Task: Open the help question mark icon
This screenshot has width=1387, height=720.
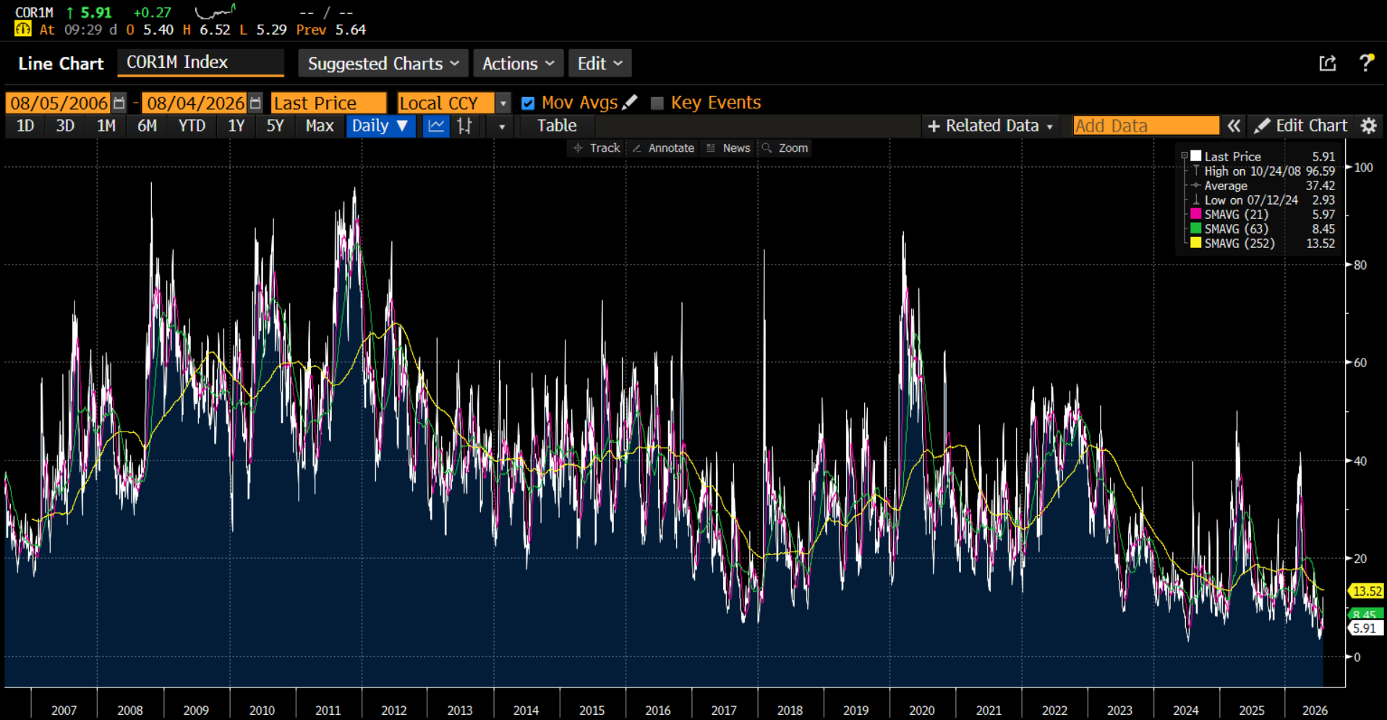Action: [1366, 63]
